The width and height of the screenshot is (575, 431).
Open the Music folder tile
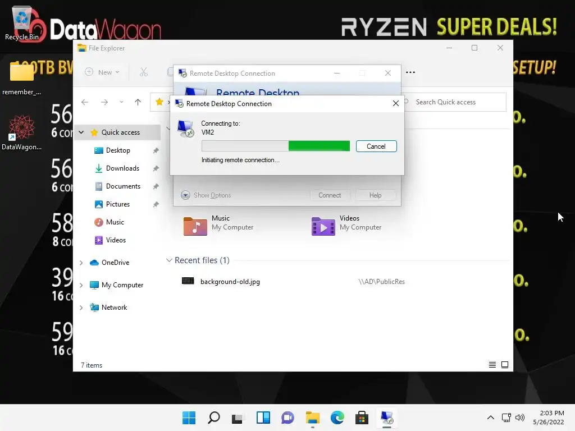(x=218, y=224)
